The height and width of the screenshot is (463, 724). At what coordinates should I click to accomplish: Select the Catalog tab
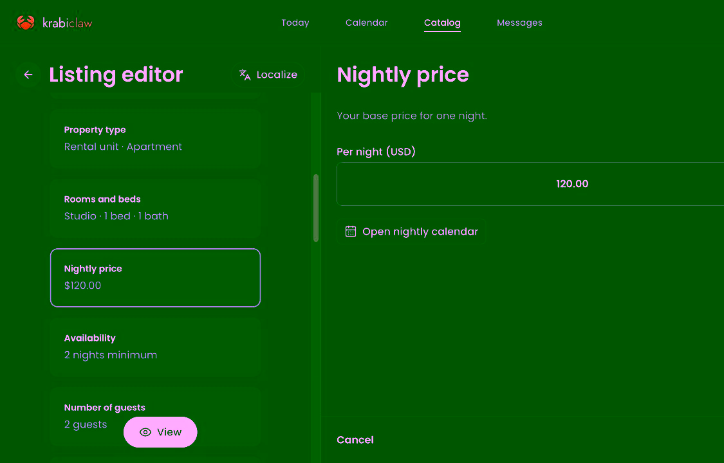(x=442, y=23)
